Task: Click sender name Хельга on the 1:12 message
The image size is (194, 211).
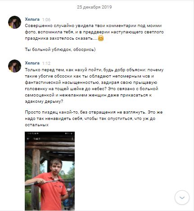Action: (x=32, y=63)
